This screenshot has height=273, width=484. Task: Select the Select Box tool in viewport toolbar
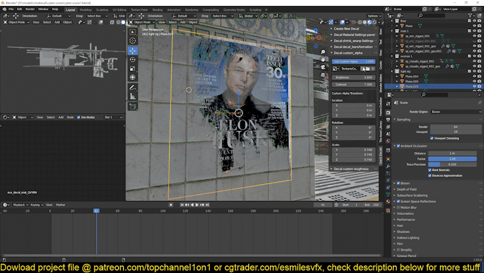click(132, 32)
